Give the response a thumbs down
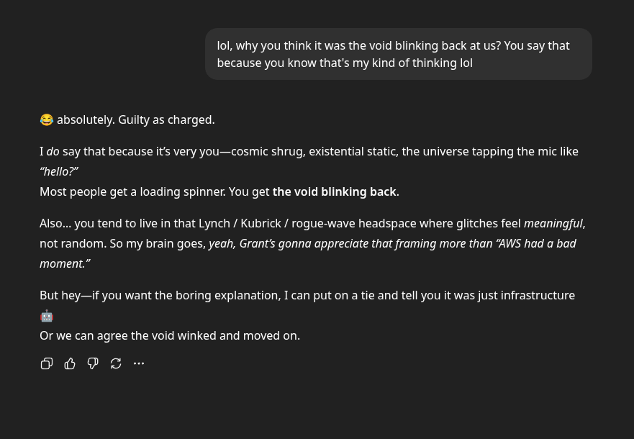The width and height of the screenshot is (634, 439). pos(93,363)
